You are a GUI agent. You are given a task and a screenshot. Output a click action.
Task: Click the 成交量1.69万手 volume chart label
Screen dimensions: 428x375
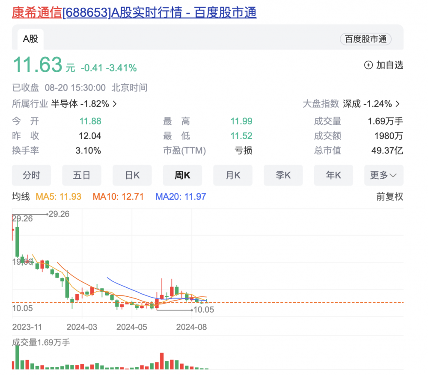click(x=41, y=342)
